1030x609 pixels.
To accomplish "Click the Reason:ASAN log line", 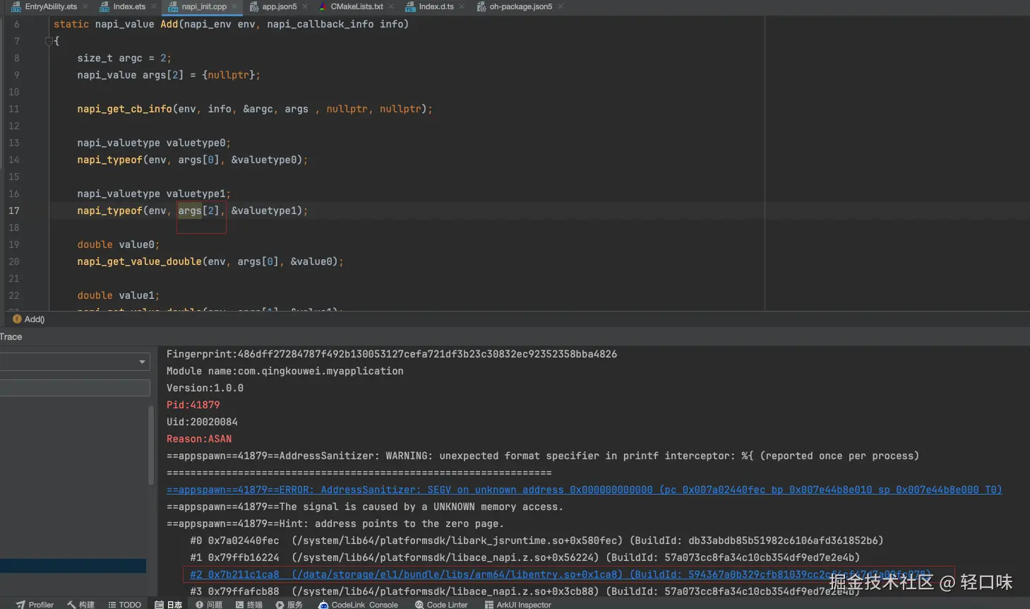I will pos(199,439).
